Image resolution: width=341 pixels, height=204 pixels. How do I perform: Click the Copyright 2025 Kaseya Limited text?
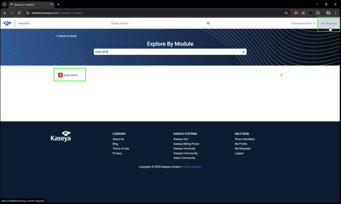[x=159, y=167]
